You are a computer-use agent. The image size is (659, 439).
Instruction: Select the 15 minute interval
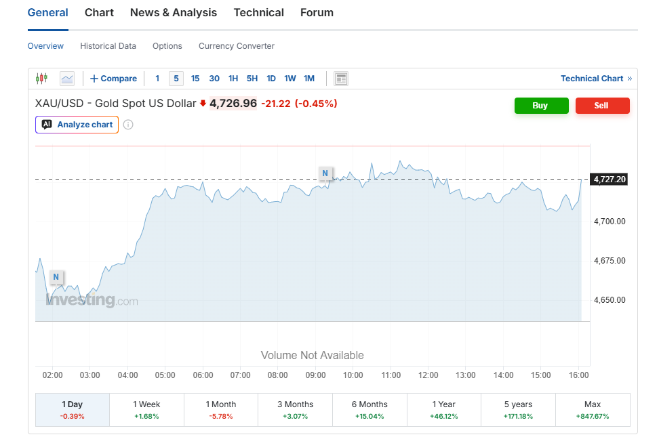pos(195,79)
